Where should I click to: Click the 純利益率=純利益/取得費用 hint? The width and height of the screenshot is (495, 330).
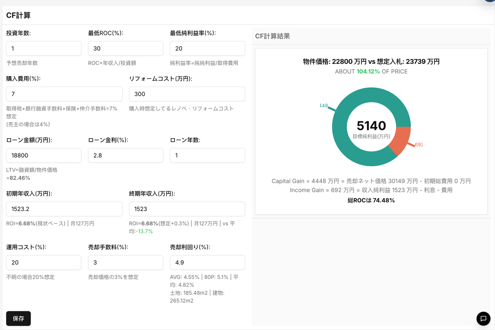coord(204,63)
